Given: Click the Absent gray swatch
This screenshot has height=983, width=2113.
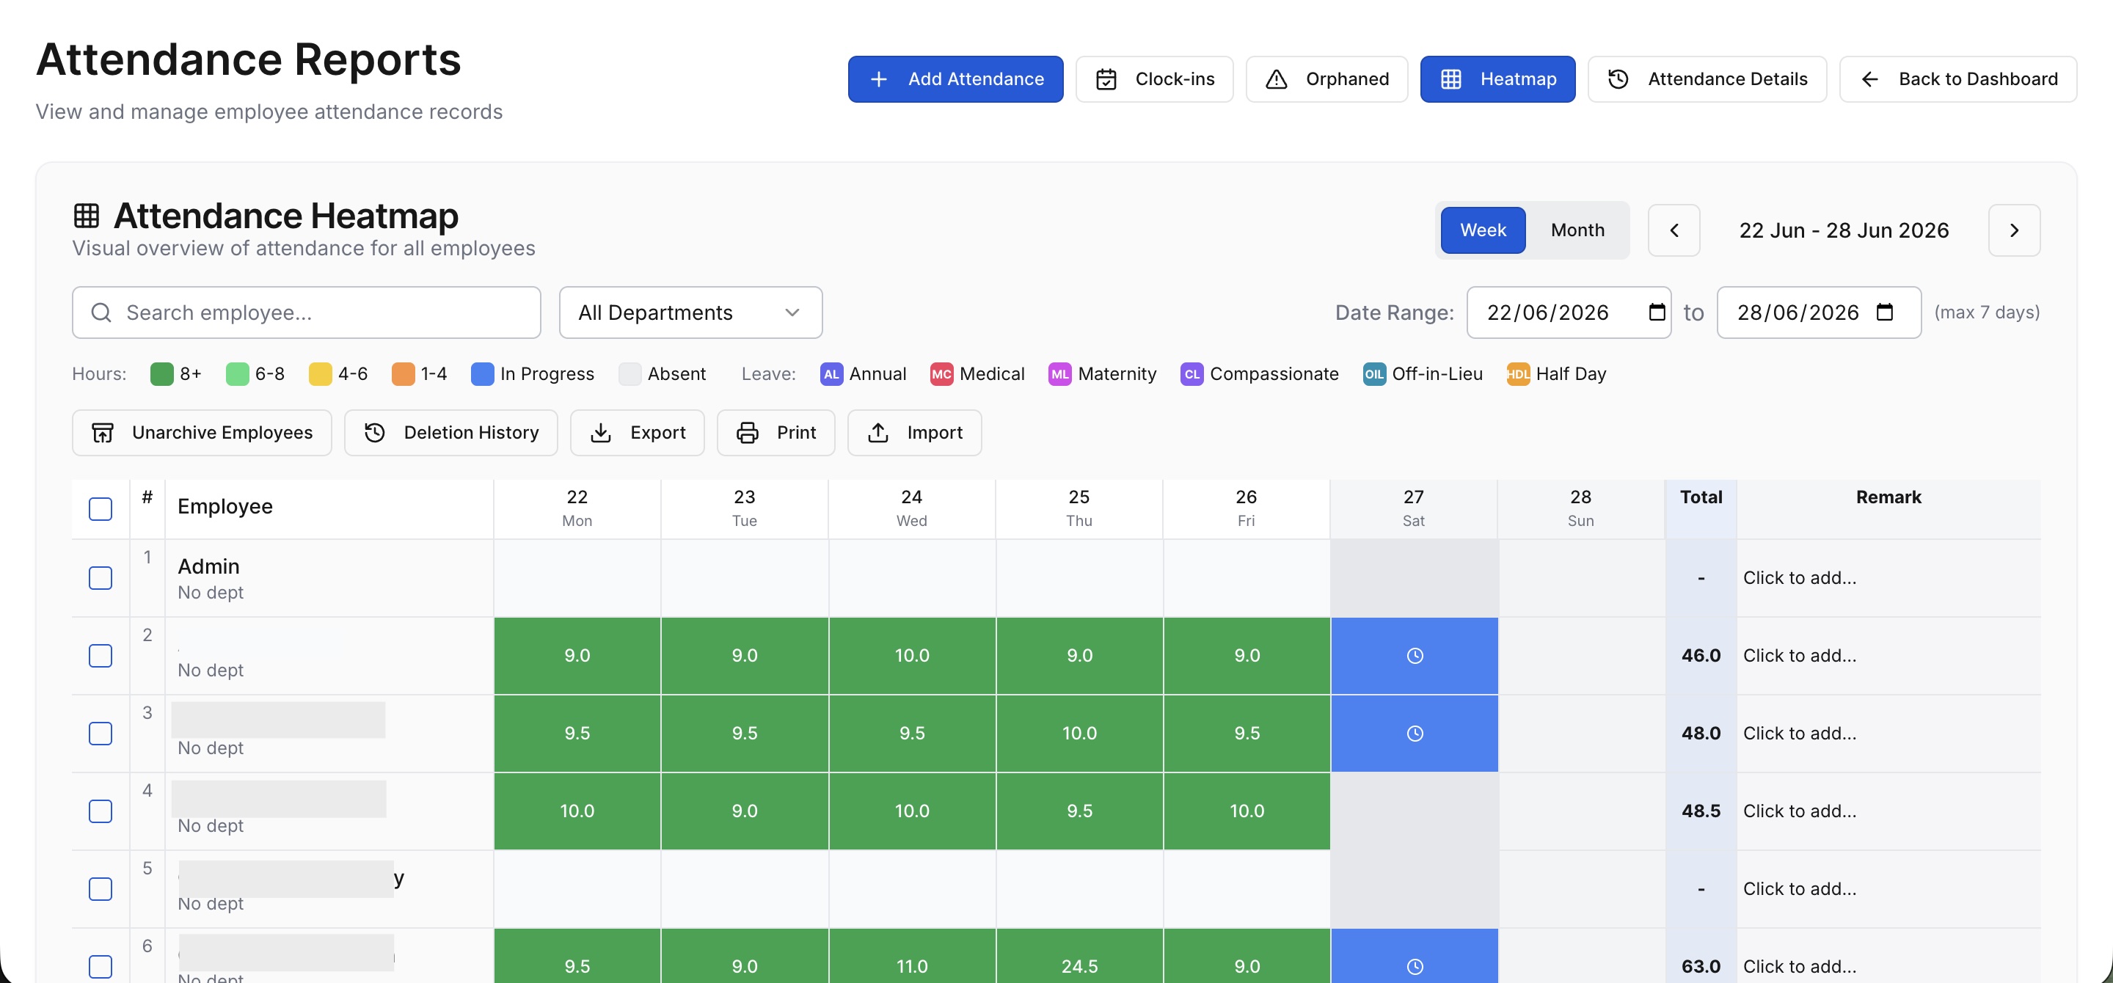Looking at the screenshot, I should coord(630,374).
